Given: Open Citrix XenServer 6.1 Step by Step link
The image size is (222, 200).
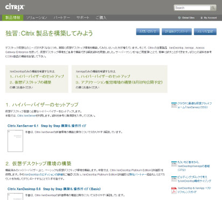Looking at the screenshot, I should click(x=47, y=126).
